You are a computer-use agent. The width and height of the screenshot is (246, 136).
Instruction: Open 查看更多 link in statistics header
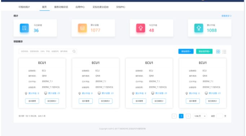pos(227,16)
